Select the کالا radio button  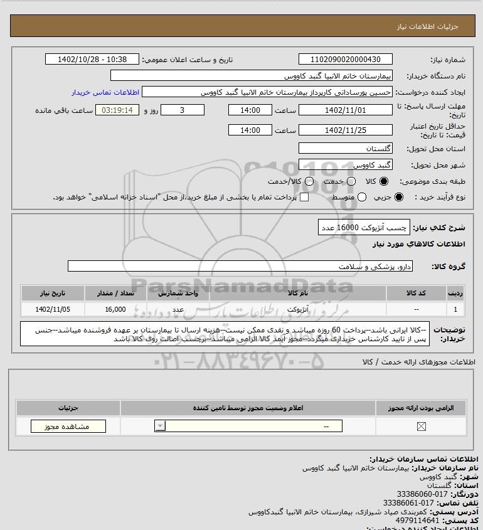click(x=384, y=181)
